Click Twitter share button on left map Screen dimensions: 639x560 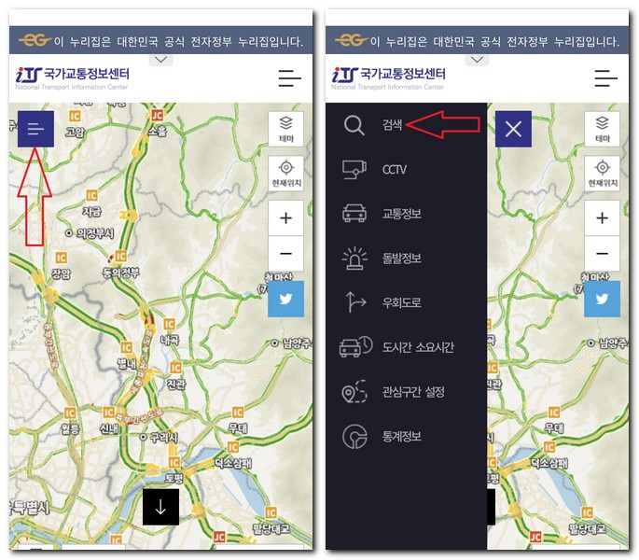pyautogui.click(x=285, y=299)
